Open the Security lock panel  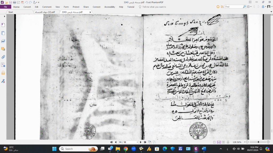pyautogui.click(x=3, y=73)
